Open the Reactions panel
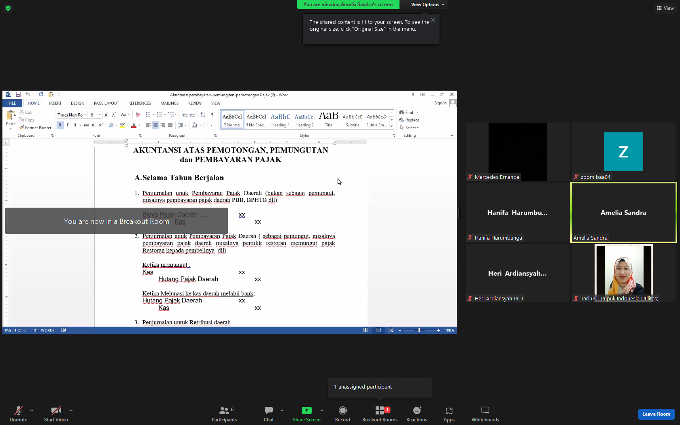 416,414
